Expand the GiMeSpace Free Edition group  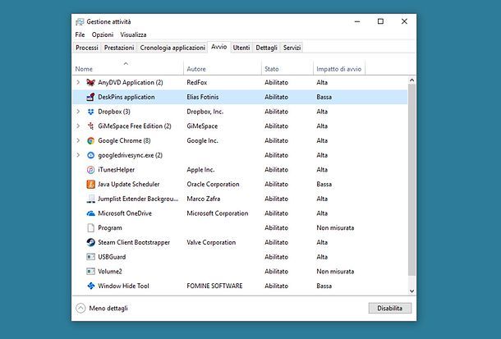tap(78, 126)
